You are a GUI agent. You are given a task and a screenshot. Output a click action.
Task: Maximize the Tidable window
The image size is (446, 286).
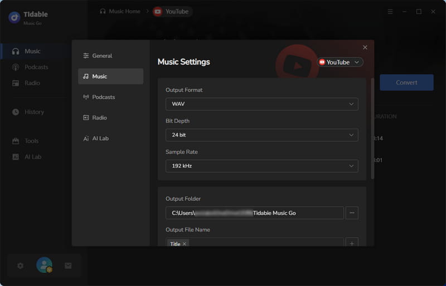tap(419, 12)
